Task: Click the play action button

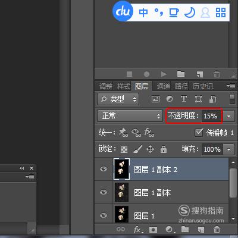Action: 164,74
